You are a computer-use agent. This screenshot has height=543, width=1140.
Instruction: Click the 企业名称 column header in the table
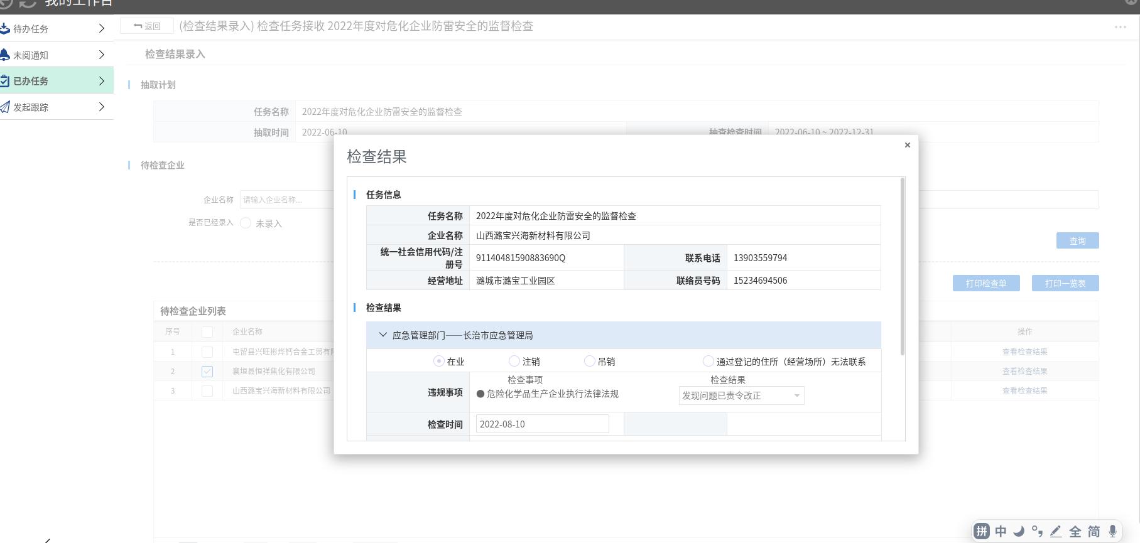click(247, 331)
